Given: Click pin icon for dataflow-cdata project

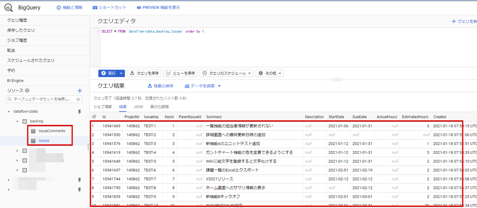Looking at the screenshot, I should tap(79, 111).
